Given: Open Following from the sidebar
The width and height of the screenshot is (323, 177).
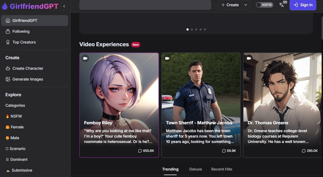Looking at the screenshot, I should pos(21,31).
